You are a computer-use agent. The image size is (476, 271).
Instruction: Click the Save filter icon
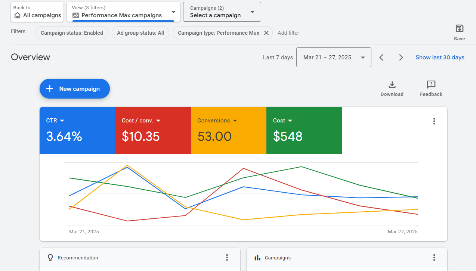point(459,29)
